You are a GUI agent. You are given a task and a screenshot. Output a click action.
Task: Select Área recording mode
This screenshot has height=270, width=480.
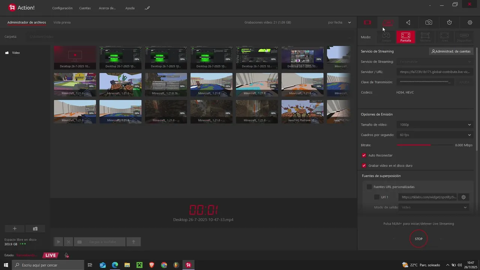point(445,37)
